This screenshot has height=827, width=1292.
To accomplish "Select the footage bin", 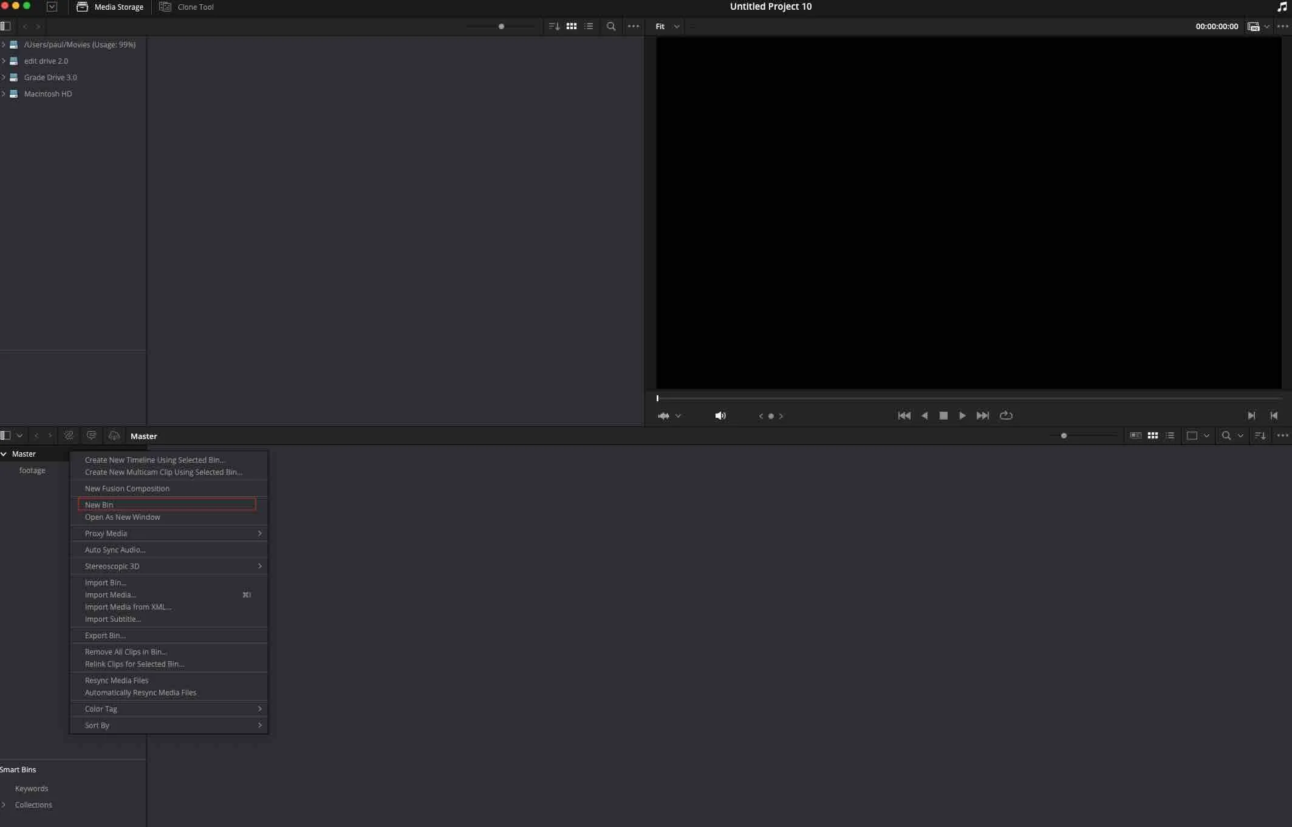I will [32, 470].
